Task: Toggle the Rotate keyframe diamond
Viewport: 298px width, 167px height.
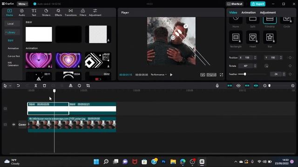Action: click(290, 66)
